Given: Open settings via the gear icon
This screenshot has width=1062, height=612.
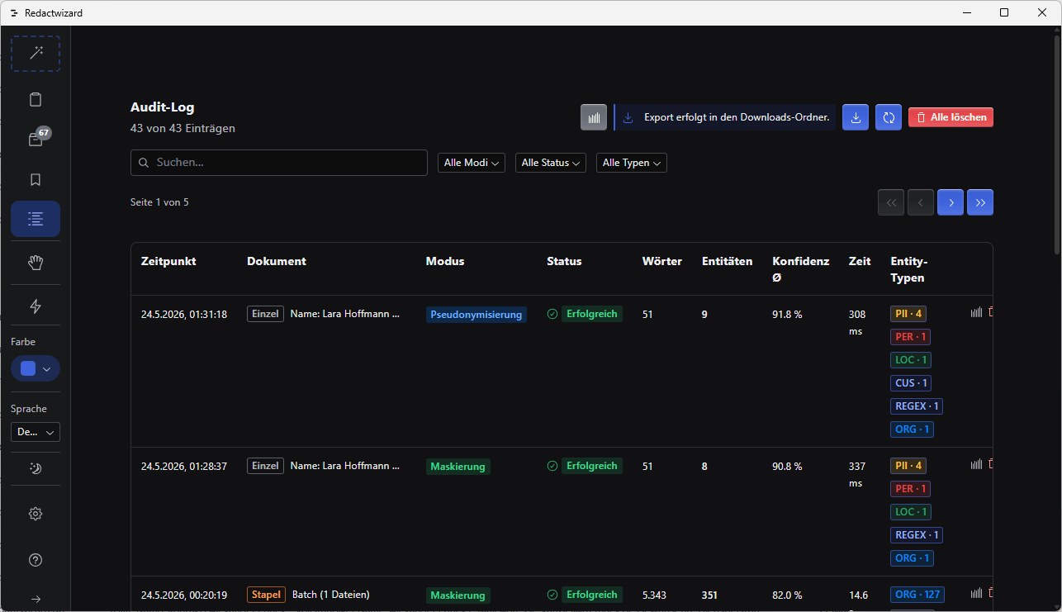Looking at the screenshot, I should 36,514.
